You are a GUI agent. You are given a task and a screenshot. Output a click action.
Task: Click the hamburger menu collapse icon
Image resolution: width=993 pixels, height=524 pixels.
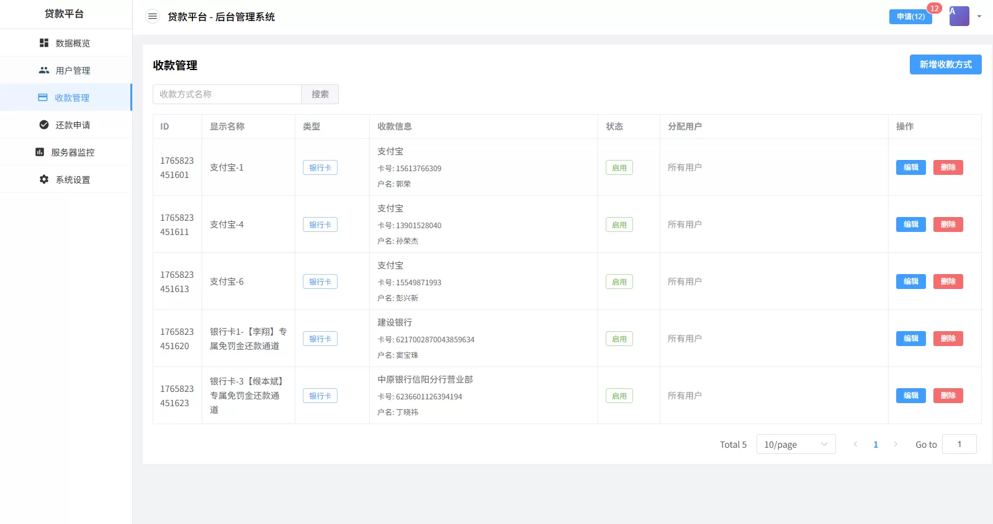point(152,17)
